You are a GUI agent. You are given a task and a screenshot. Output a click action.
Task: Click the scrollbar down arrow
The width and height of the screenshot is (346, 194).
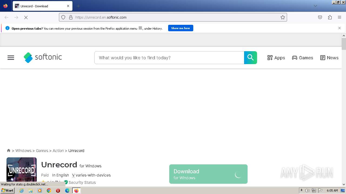pyautogui.click(x=344, y=185)
